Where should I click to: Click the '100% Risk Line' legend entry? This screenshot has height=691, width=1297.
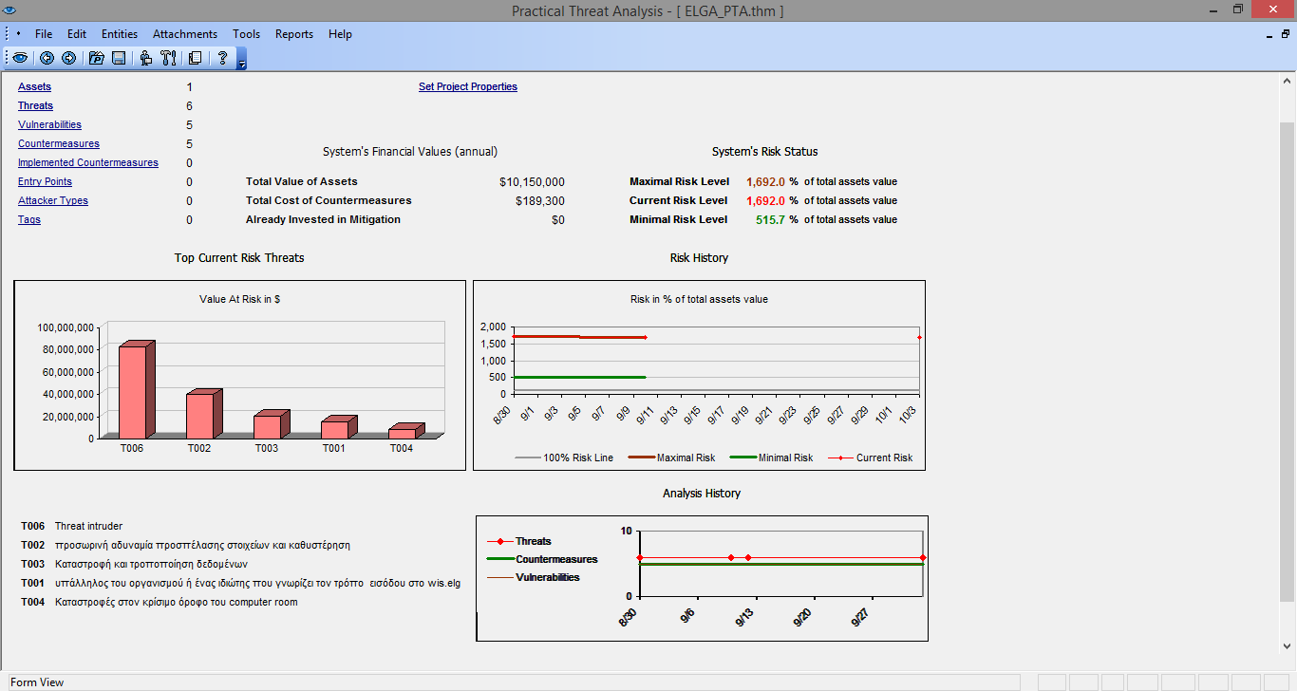(564, 458)
